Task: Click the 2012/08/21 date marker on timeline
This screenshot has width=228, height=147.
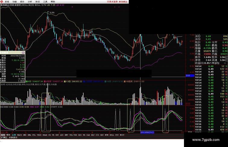Action: tap(147, 132)
